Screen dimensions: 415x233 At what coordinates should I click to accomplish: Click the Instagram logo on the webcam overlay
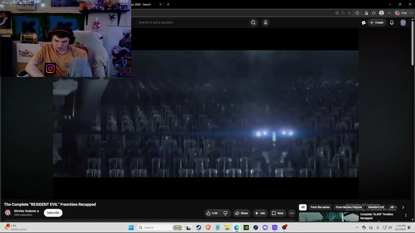(x=50, y=69)
